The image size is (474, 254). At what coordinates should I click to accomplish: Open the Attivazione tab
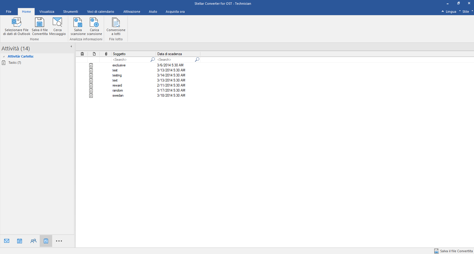[132, 12]
